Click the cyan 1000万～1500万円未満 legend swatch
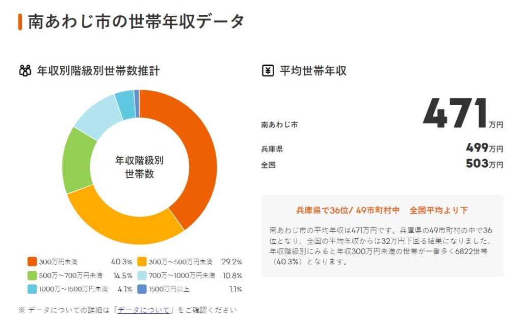Image resolution: width=522 pixels, height=326 pixels. [x=32, y=289]
